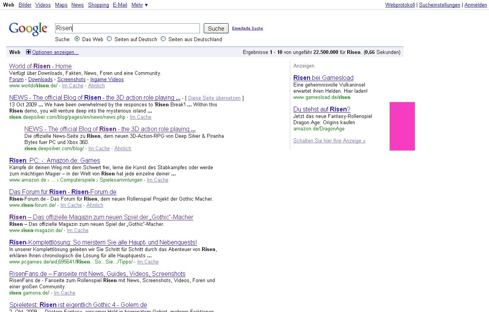Open 'Risen – Das offizielle Magazin' result

click(101, 217)
